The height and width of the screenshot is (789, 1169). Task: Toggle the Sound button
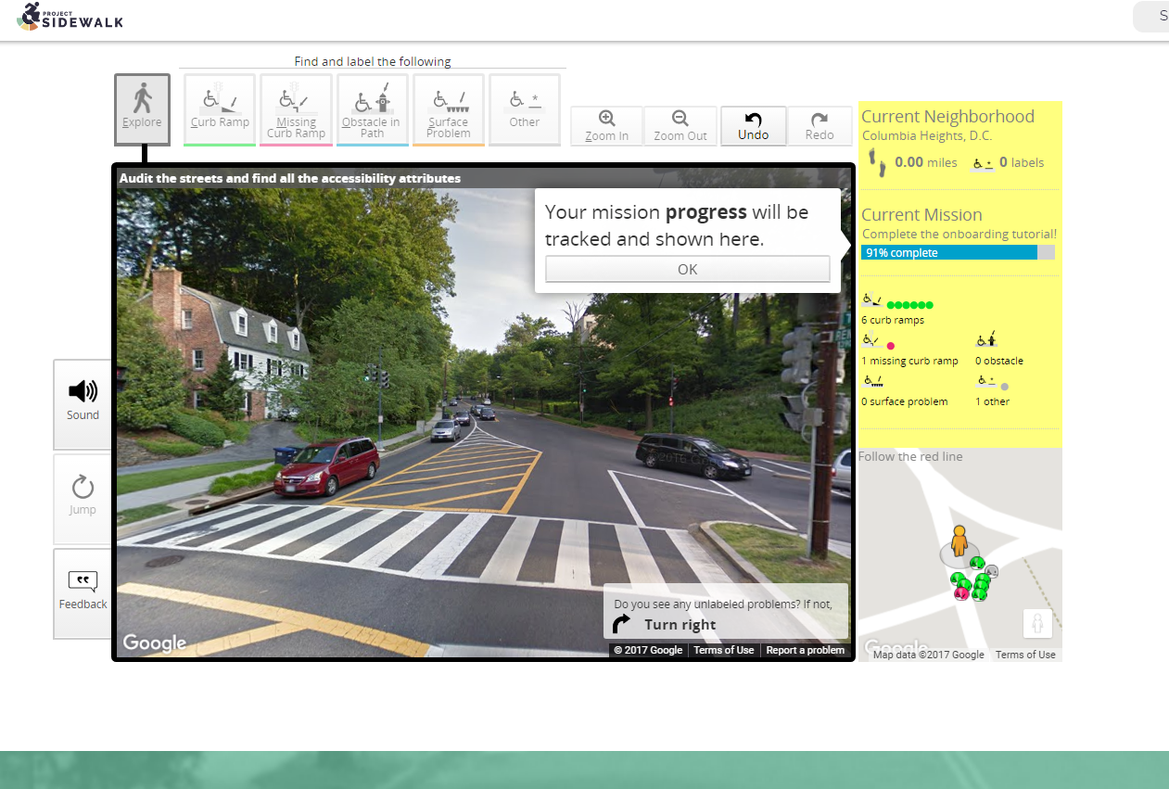click(83, 404)
